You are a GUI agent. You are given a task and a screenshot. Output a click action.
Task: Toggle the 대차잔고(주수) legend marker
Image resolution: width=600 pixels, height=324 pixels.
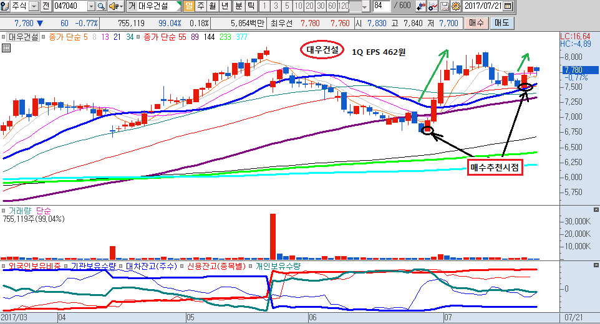point(120,266)
